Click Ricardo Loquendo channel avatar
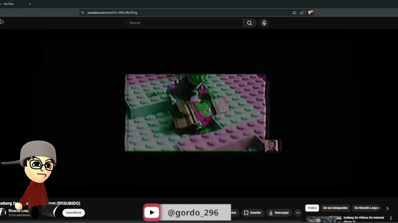Viewport: 398px width, 223px height. click(2, 212)
